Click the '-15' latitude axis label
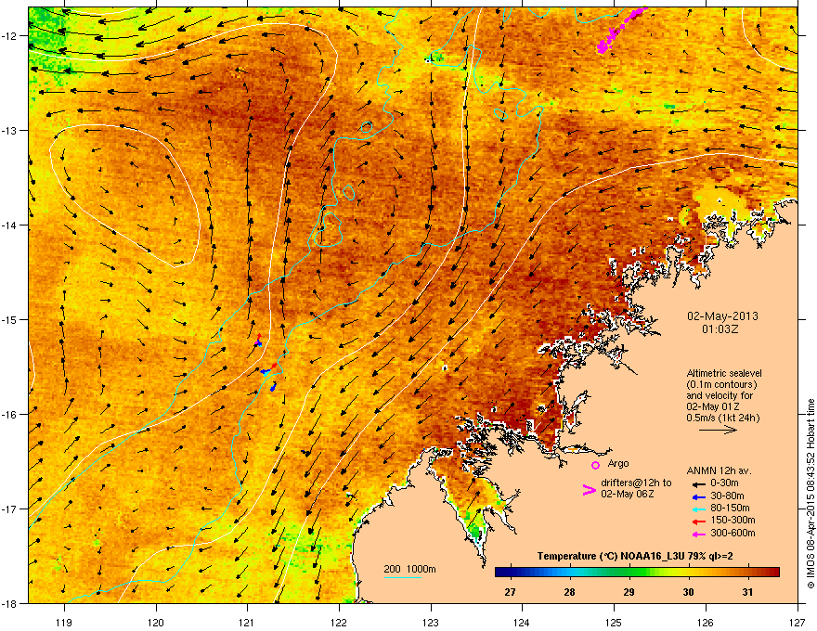Screen dimensions: 817x631 pyautogui.click(x=10, y=319)
